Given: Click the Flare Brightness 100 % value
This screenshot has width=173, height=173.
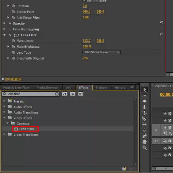Looking at the screenshot, I should click(x=87, y=46).
